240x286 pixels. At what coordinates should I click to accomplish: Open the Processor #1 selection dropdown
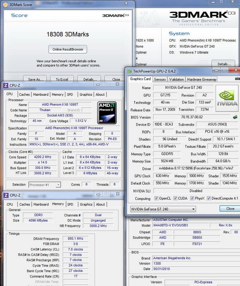tap(45, 185)
